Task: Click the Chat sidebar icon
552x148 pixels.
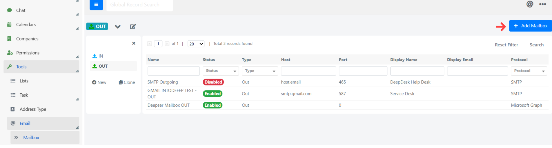Action: point(10,10)
